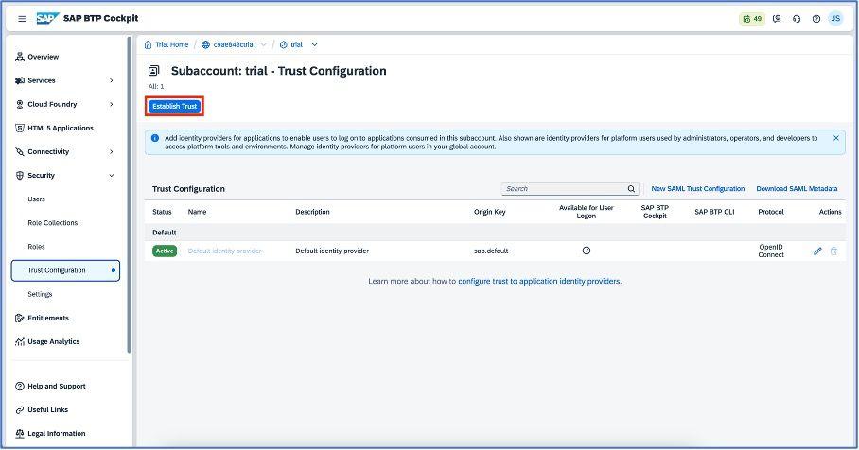Click the Connectivity sidebar icon
The height and width of the screenshot is (450, 859).
coord(20,151)
